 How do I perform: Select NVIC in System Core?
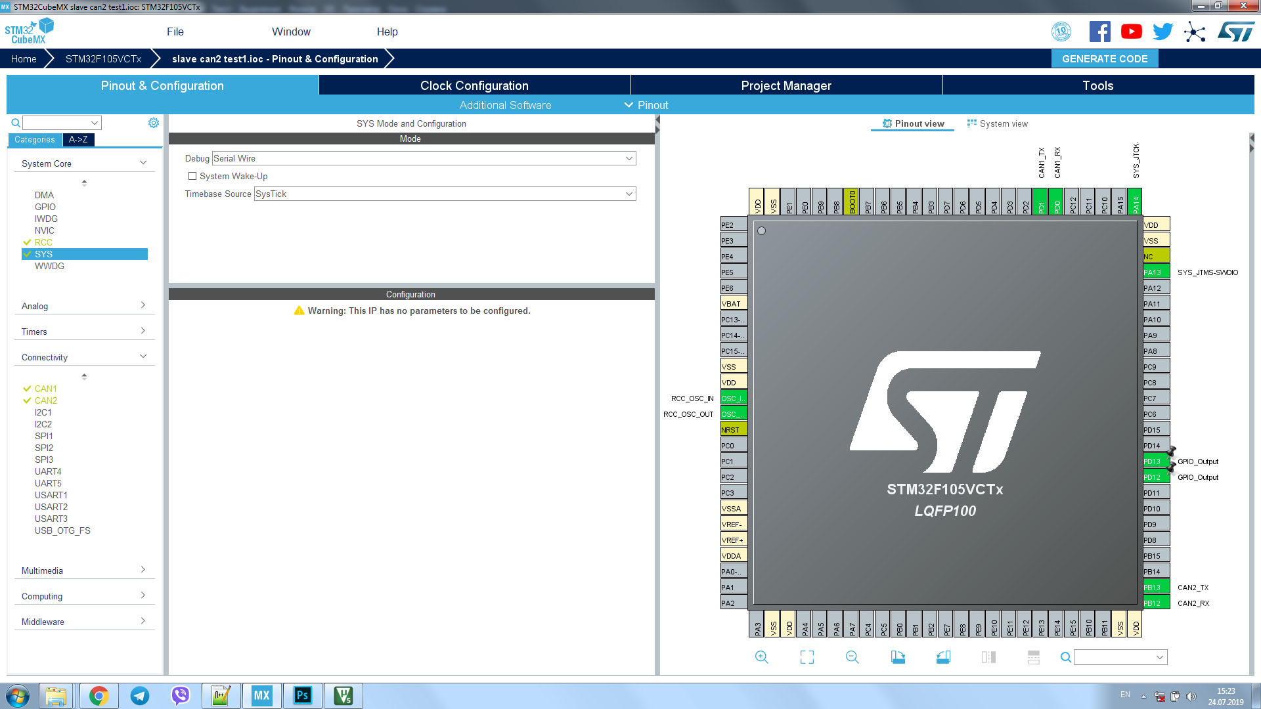[x=45, y=230]
